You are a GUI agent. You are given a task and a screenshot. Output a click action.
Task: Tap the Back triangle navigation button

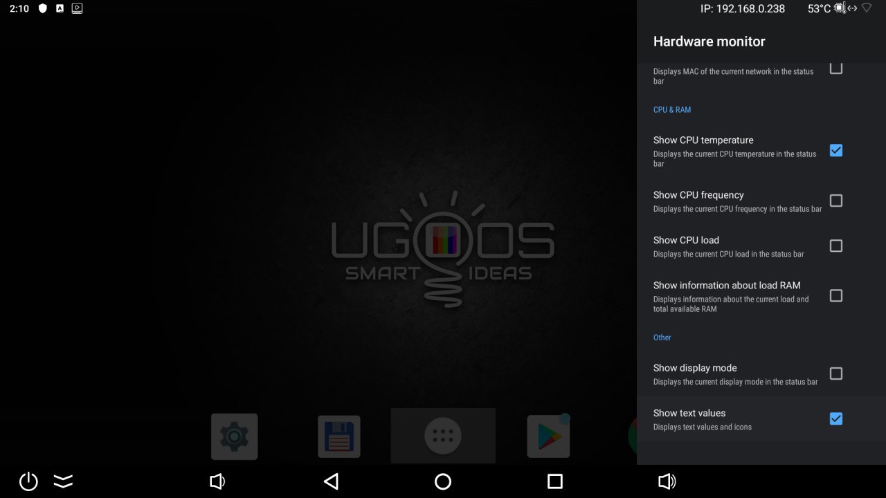(331, 481)
